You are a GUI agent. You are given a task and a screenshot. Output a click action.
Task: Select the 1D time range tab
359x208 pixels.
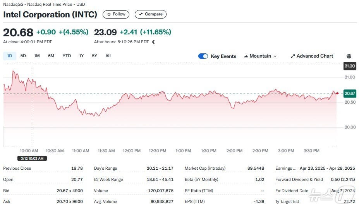click(x=10, y=56)
